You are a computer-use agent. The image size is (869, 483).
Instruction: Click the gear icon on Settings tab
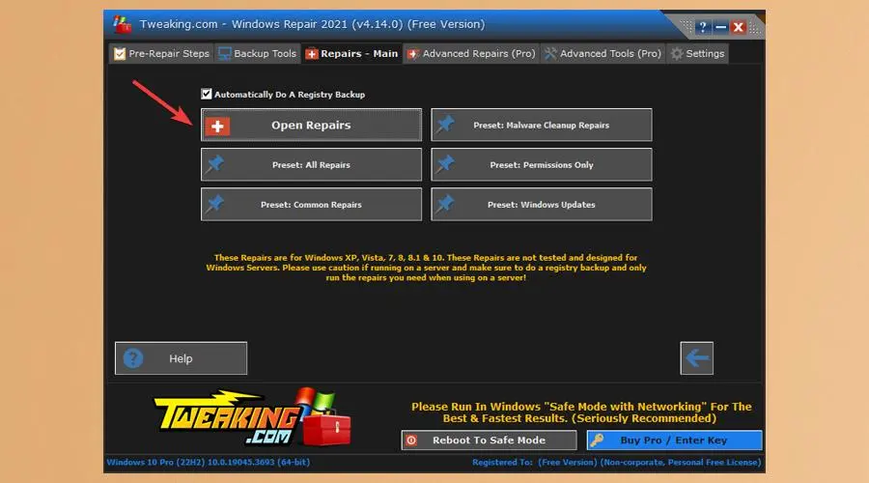click(677, 54)
